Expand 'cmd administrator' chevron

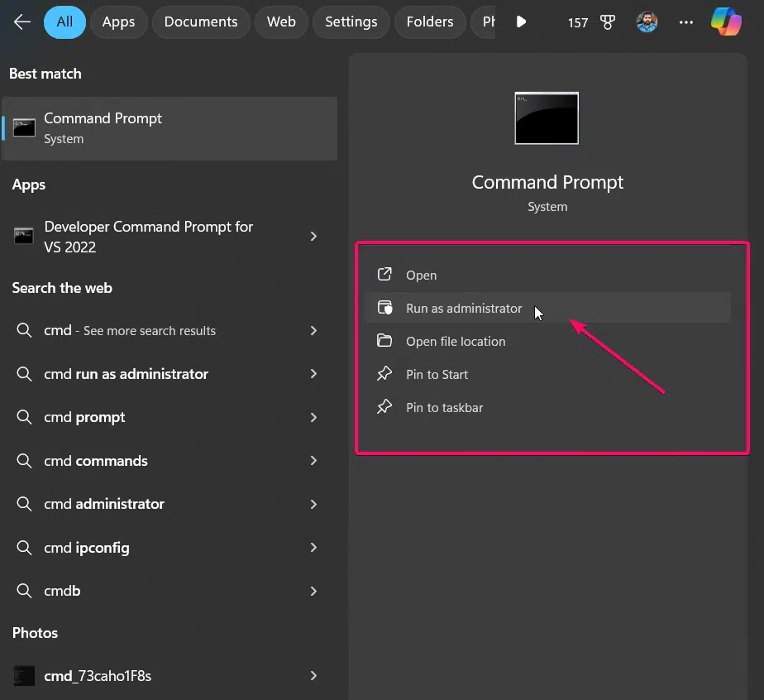click(313, 504)
